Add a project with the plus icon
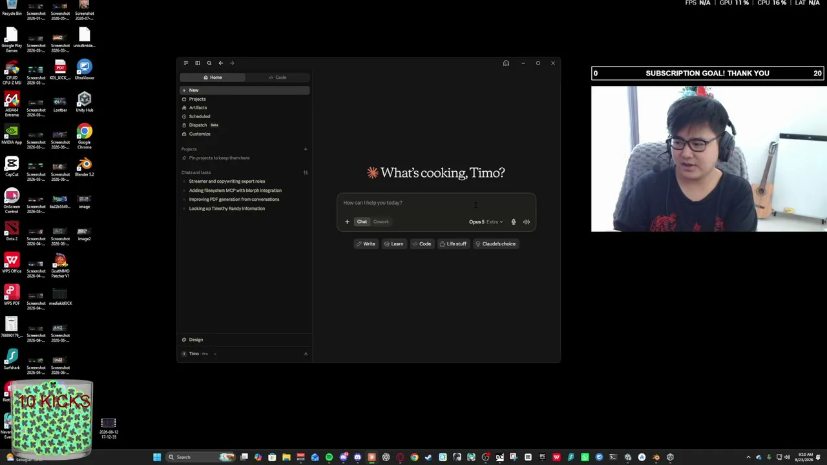The height and width of the screenshot is (465, 827). (306, 149)
